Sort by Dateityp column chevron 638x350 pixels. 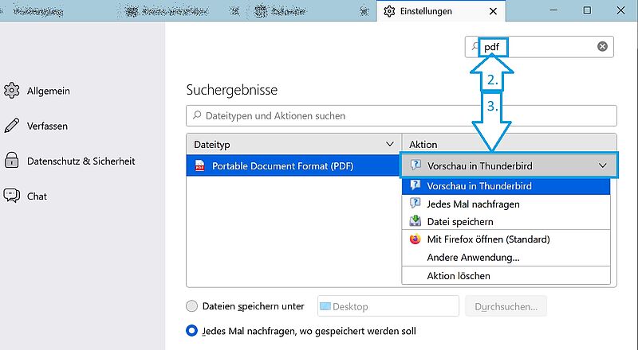tap(389, 144)
